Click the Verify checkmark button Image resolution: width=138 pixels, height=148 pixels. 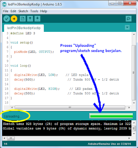(x=7, y=19)
